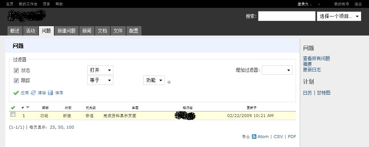The image size is (369, 147).
Task: Toggle the 跟踪 filter checkbox
Action: click(16, 81)
